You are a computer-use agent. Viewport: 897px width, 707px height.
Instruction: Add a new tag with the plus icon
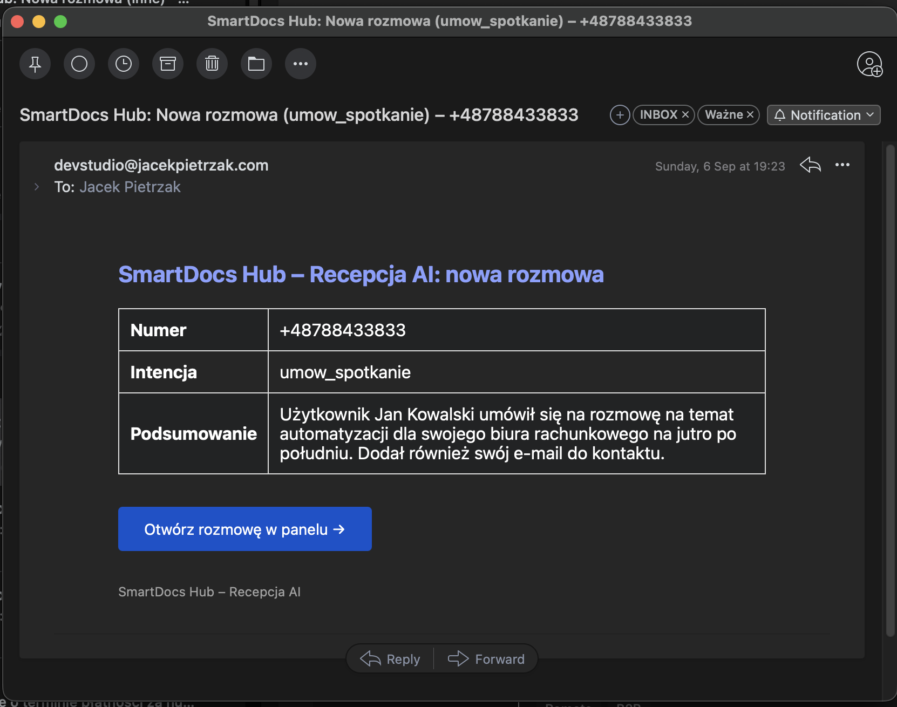[620, 115]
